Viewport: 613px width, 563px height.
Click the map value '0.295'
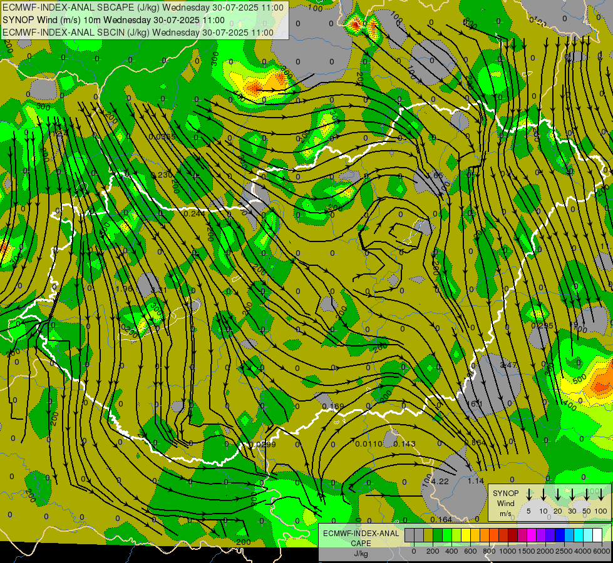point(542,325)
